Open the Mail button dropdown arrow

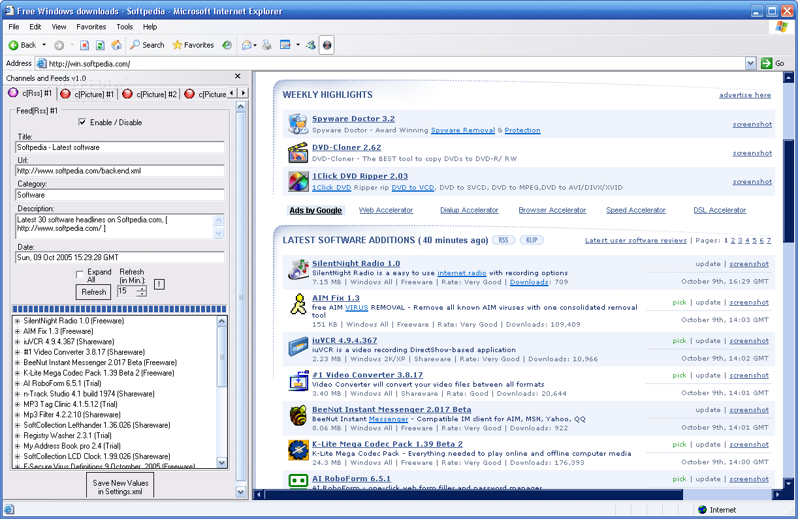pyautogui.click(x=255, y=45)
